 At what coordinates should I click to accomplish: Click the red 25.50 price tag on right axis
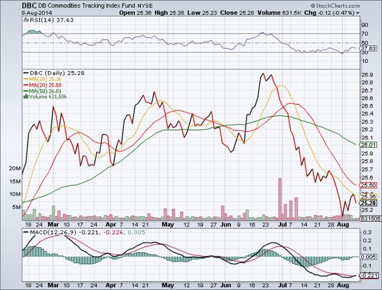click(x=369, y=185)
